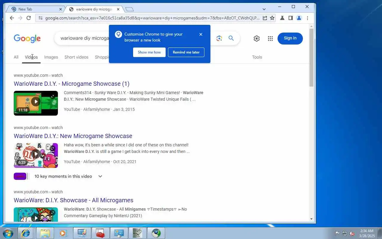
Task: Switch to All search results
Action: [16, 57]
